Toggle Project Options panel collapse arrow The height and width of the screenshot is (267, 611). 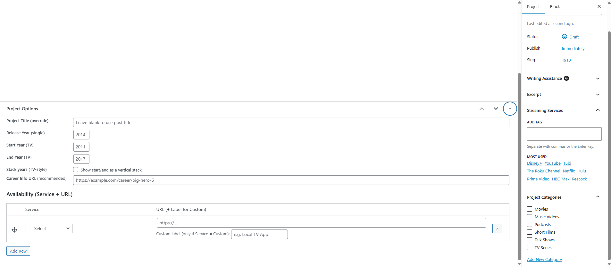(x=510, y=109)
